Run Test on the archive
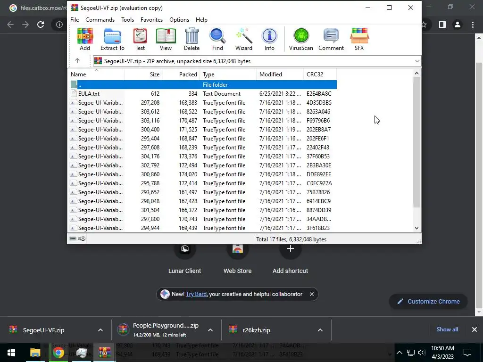 (x=140, y=39)
